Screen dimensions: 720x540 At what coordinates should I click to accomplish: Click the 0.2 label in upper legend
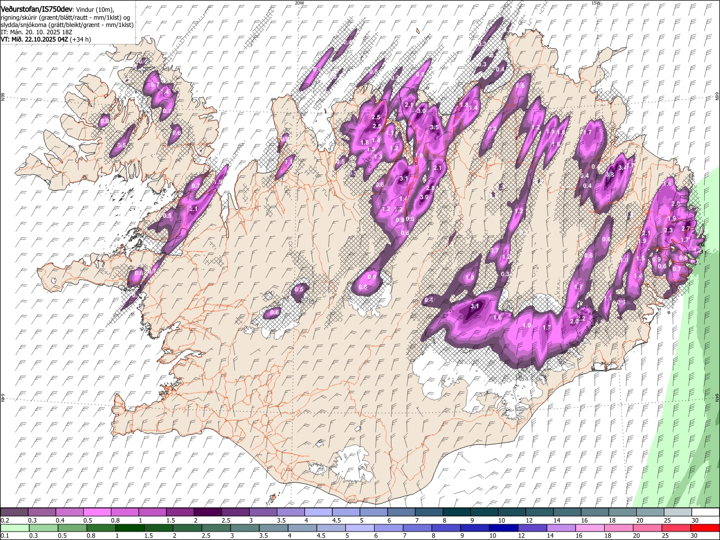point(4,520)
